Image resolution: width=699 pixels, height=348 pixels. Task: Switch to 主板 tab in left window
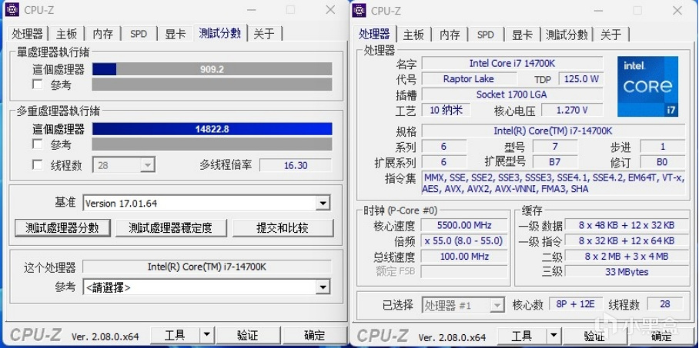pos(66,34)
